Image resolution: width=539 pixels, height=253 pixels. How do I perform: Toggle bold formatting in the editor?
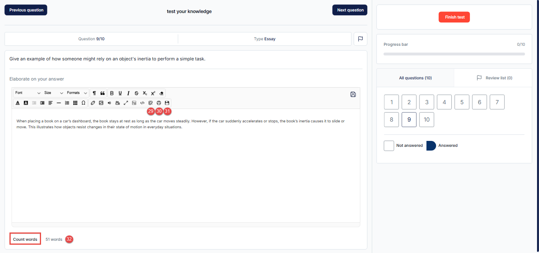point(112,93)
